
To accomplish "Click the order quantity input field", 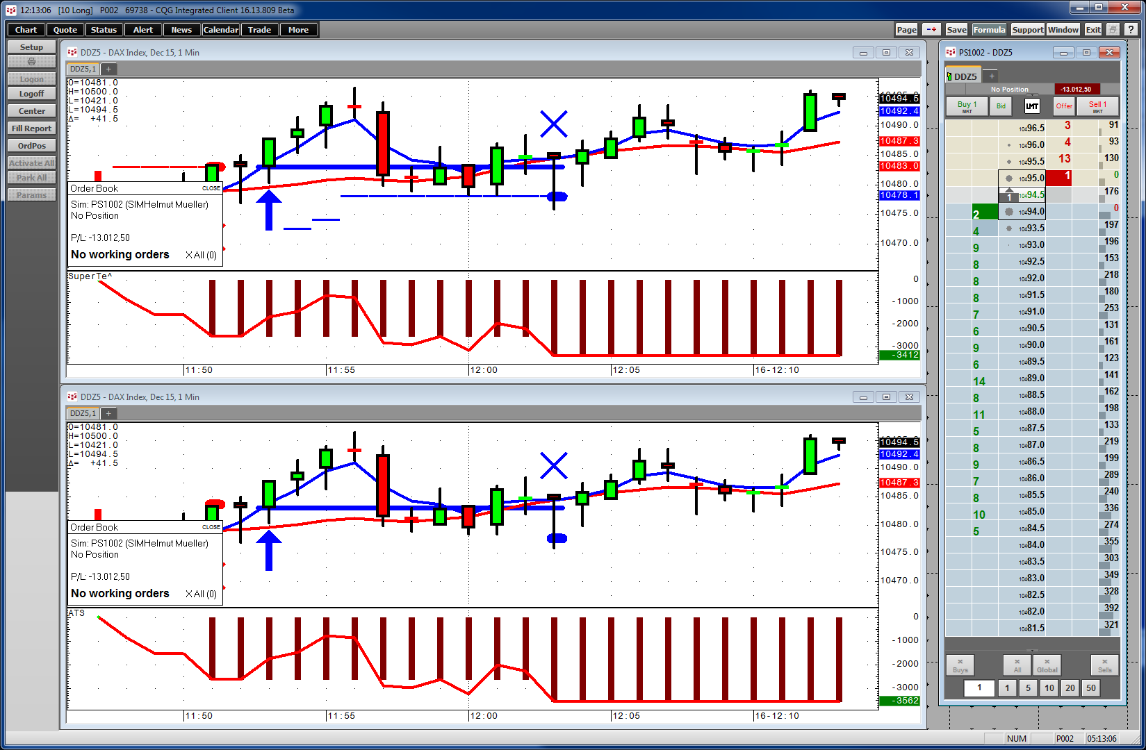I will (x=980, y=687).
